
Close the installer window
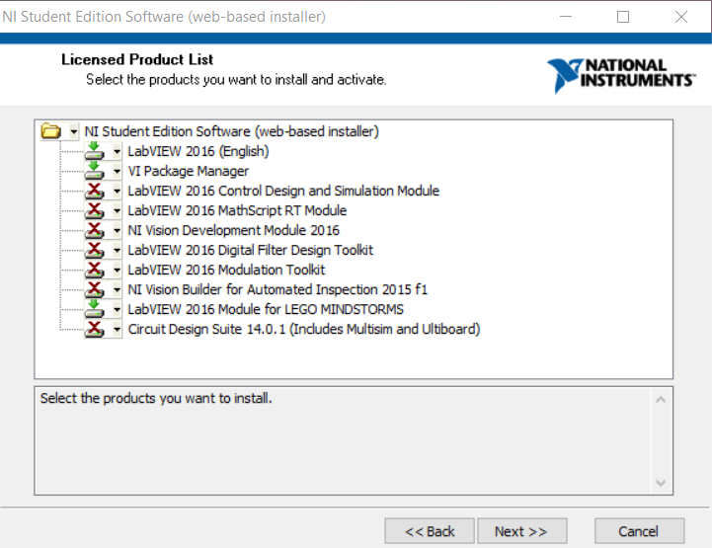(x=681, y=17)
